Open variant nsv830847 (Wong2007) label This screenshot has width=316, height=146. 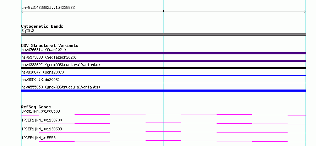[43, 72]
